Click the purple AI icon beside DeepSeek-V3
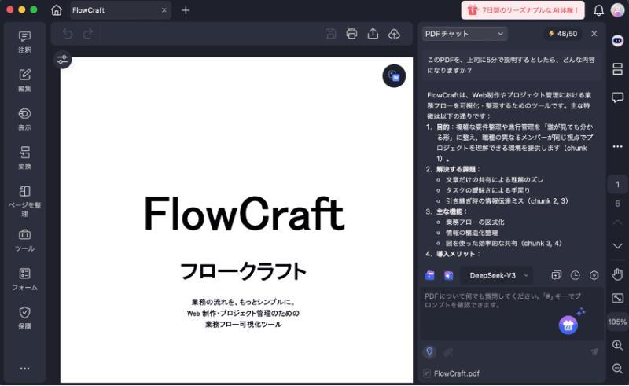The image size is (629, 386). pos(448,275)
